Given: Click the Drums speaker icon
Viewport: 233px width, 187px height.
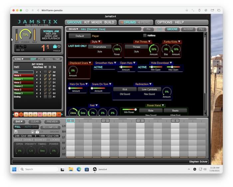Looking at the screenshot, I should point(122,22).
